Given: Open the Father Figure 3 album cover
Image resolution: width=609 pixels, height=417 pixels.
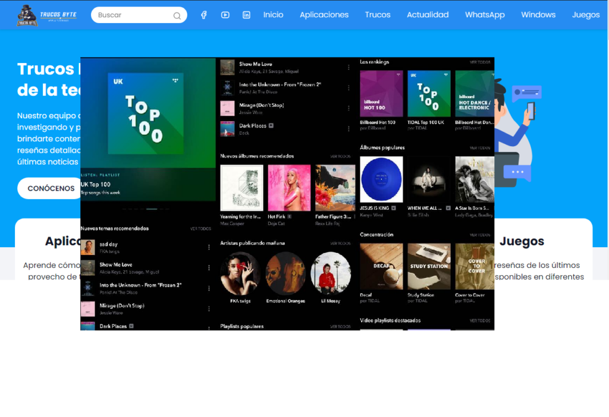Looking at the screenshot, I should pyautogui.click(x=335, y=188).
